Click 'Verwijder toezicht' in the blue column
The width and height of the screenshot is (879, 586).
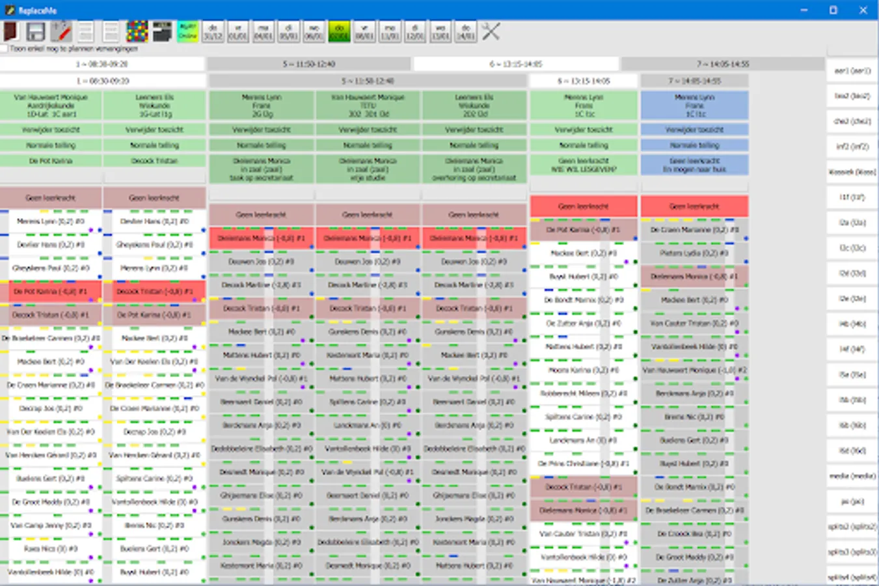pyautogui.click(x=694, y=130)
